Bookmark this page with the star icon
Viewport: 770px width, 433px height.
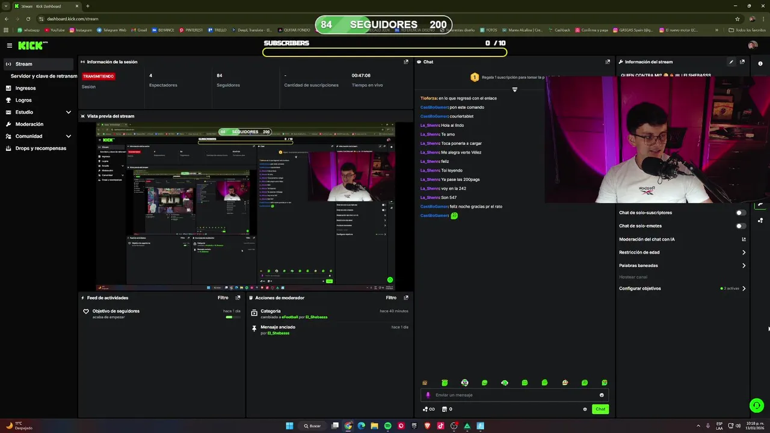coord(738,19)
